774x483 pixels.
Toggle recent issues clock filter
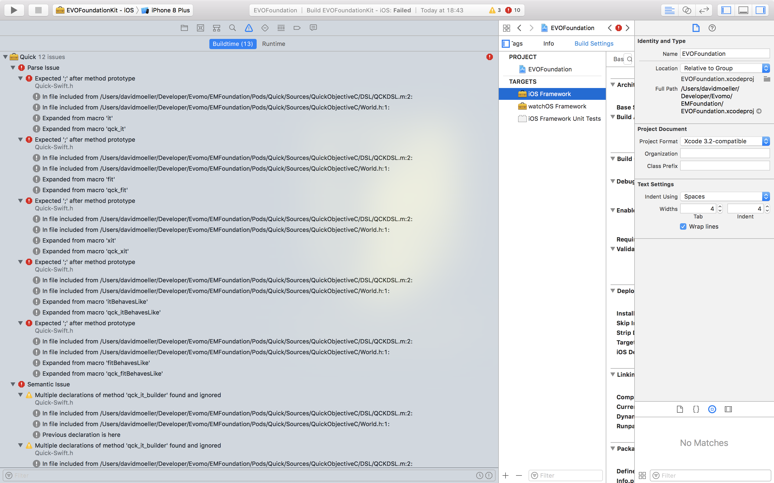(x=480, y=475)
